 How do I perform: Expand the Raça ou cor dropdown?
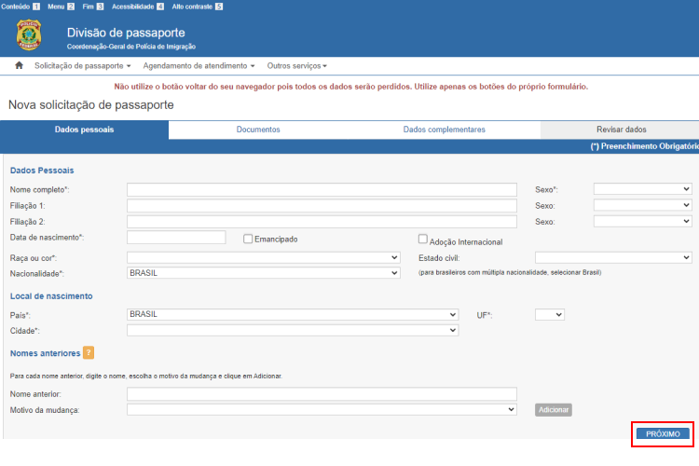tap(263, 257)
